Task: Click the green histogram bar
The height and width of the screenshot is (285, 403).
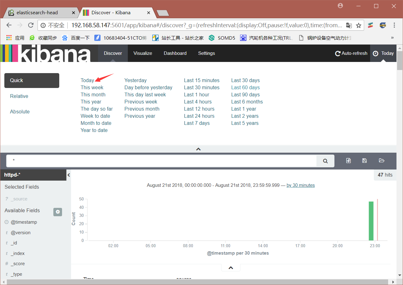Action: [371, 221]
